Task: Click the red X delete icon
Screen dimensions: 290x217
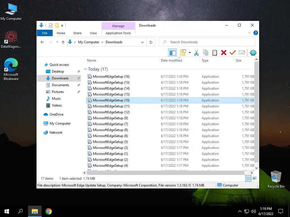Action: 224,53
